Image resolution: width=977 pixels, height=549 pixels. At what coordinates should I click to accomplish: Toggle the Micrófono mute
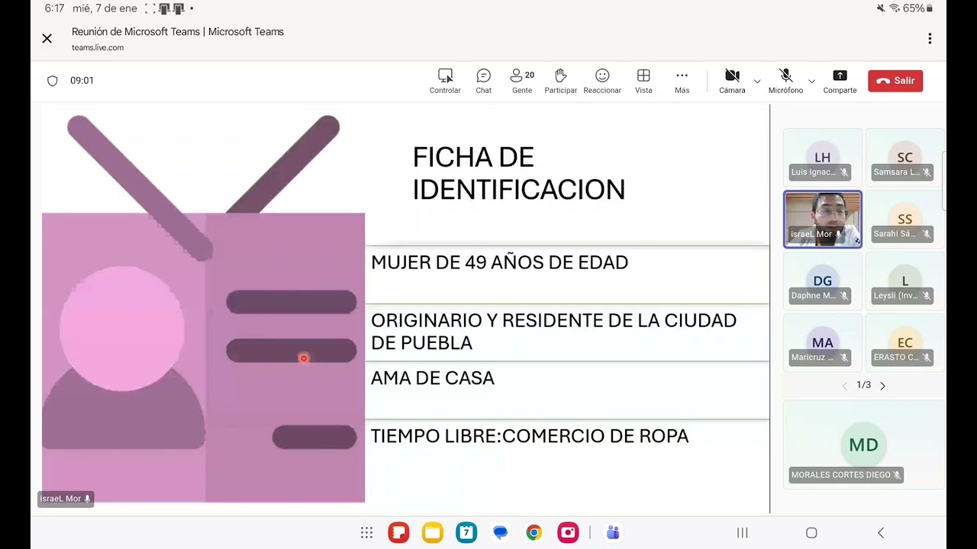[x=785, y=81]
